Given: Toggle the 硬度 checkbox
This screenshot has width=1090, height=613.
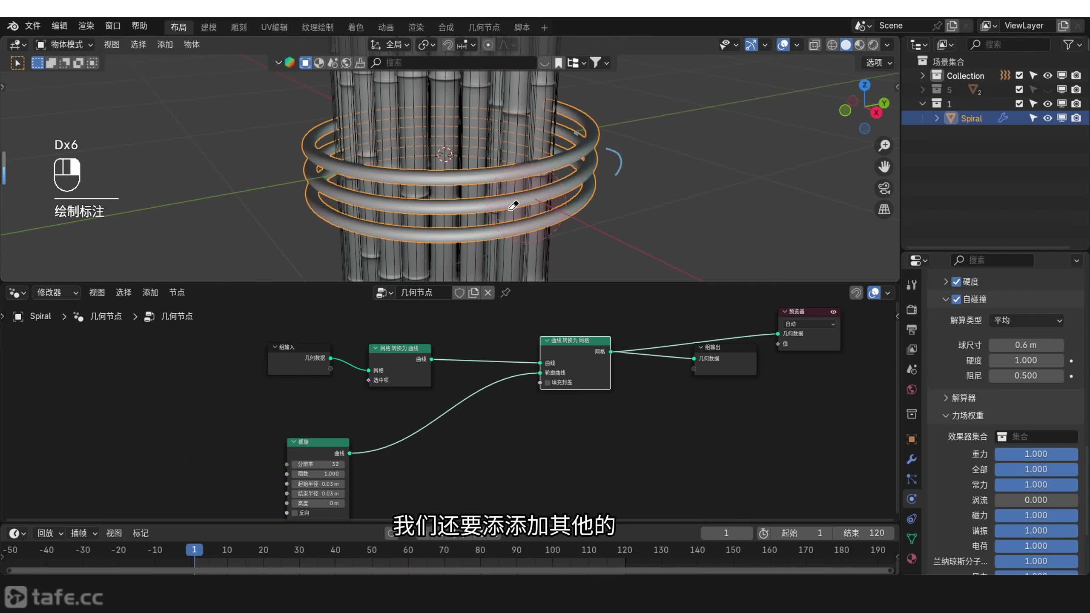Looking at the screenshot, I should (x=956, y=282).
